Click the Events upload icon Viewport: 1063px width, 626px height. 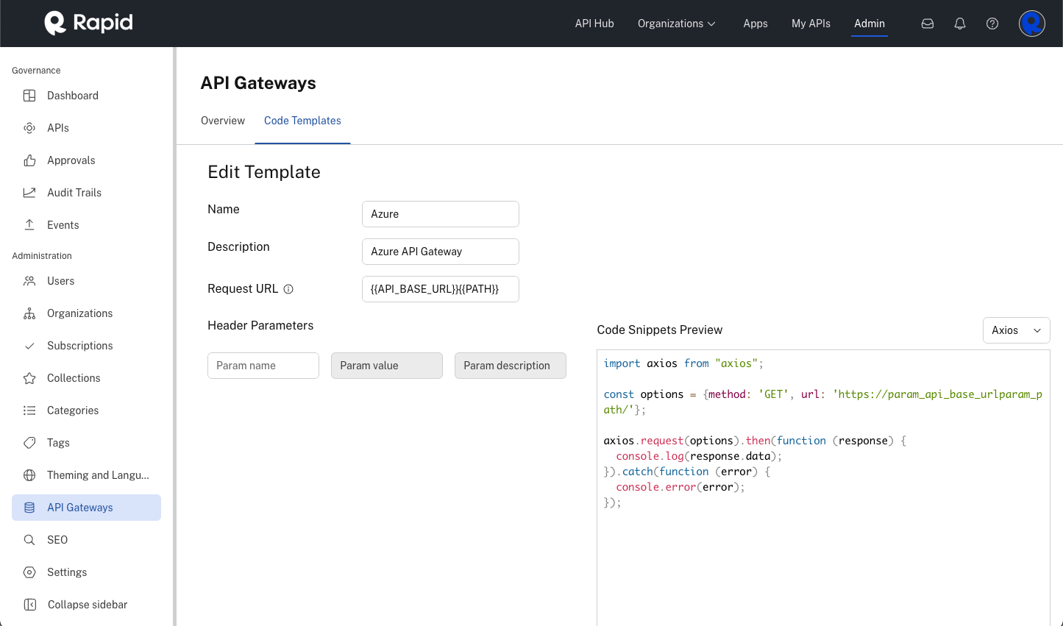(x=29, y=225)
